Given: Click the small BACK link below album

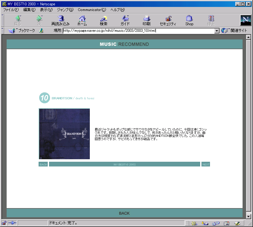Looking at the screenshot, I should coord(43,164).
